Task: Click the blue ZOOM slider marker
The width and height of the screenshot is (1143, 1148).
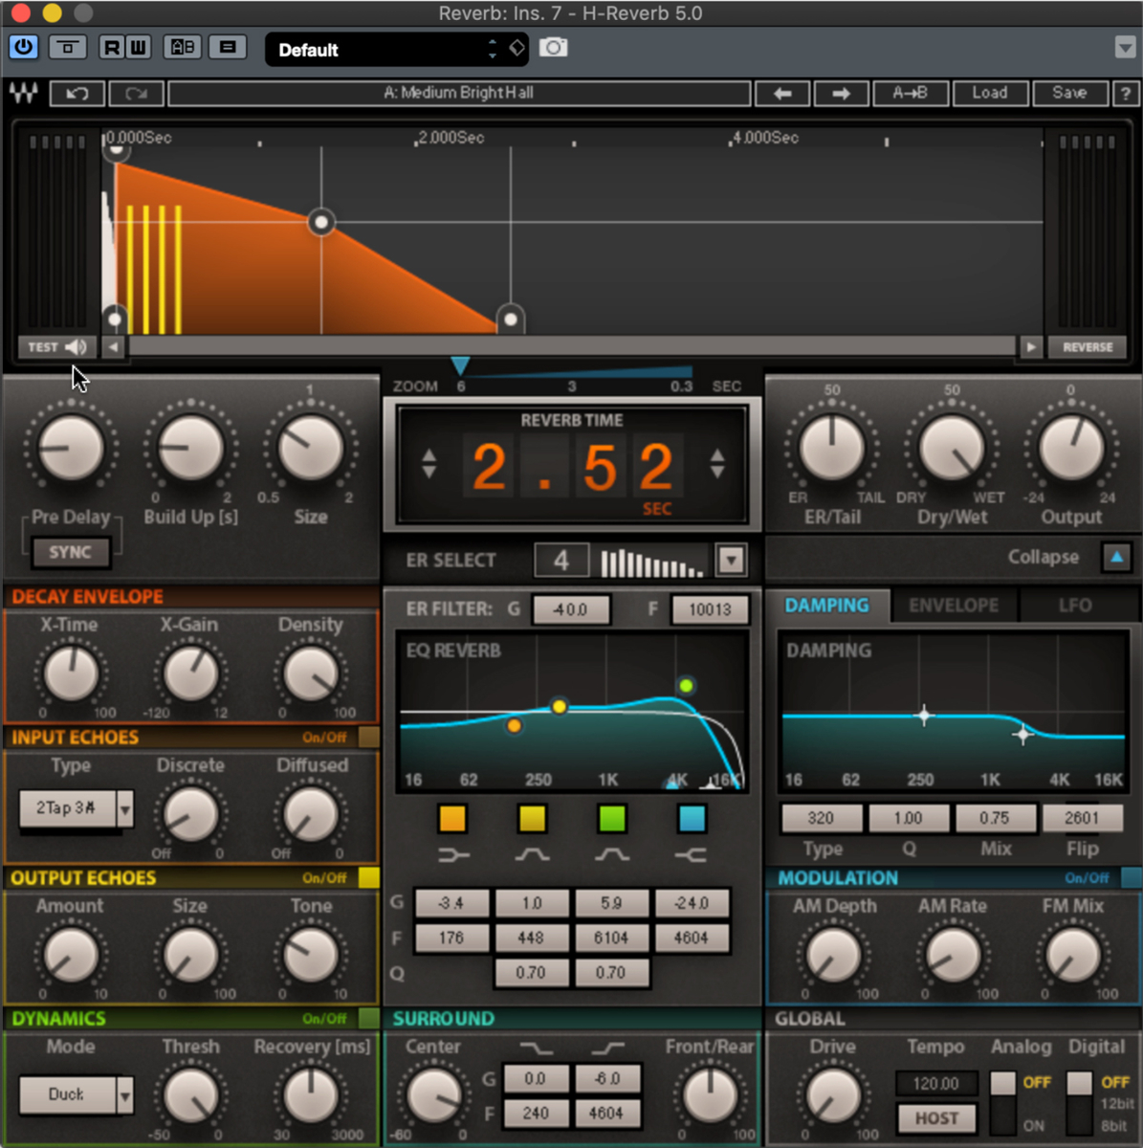Action: (x=460, y=366)
